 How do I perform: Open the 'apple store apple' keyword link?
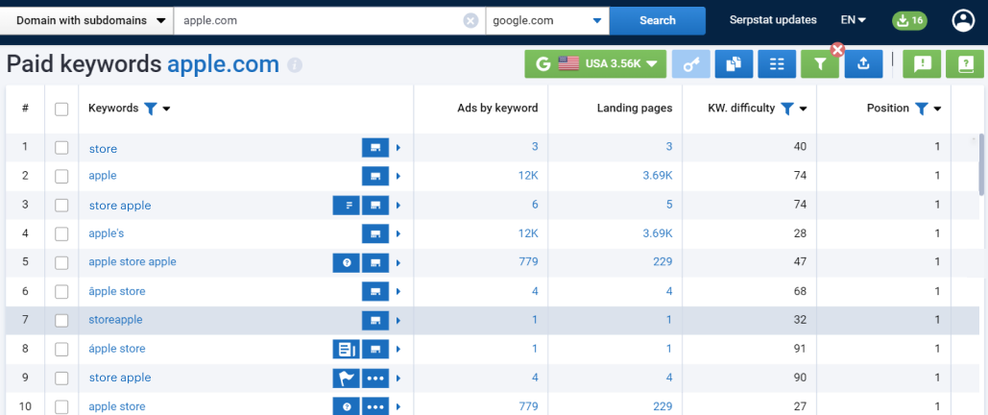[x=133, y=261]
